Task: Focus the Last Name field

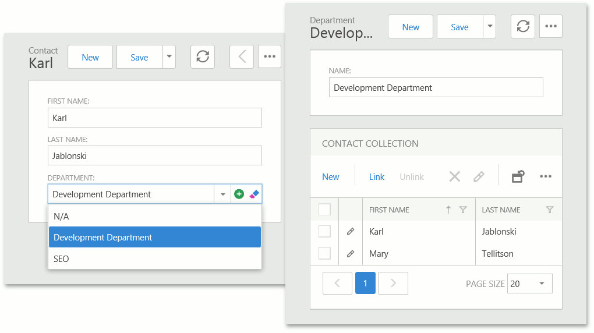Action: [x=154, y=155]
